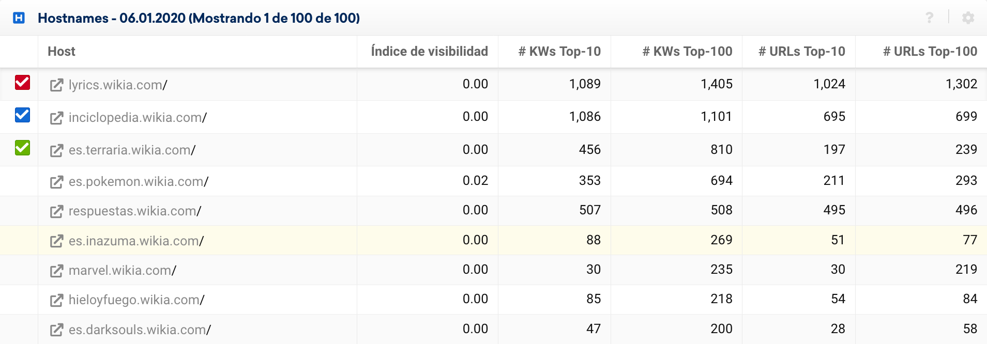Click the 1,405 KWs Top-100 value cell
The width and height of the screenshot is (987, 344).
[716, 84]
